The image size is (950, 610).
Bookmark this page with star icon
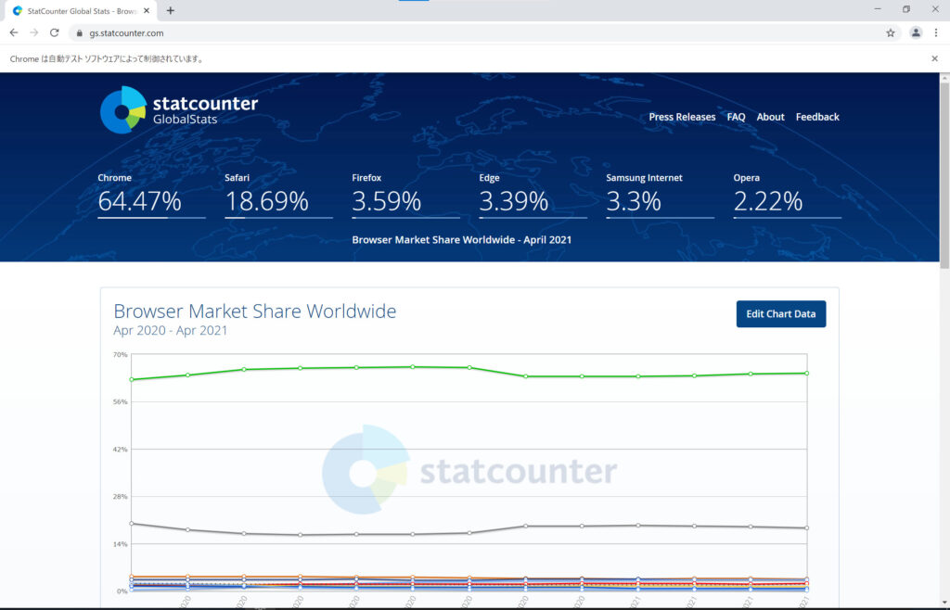click(x=890, y=32)
